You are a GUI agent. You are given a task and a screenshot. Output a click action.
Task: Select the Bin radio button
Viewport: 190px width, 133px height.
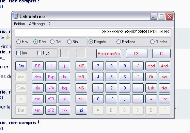(x=73, y=42)
